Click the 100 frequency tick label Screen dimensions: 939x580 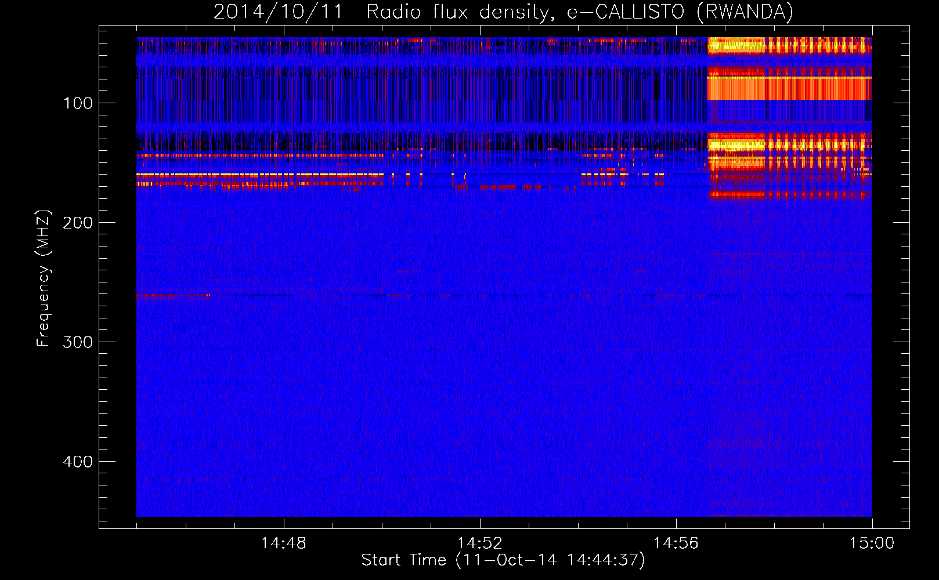coord(78,103)
